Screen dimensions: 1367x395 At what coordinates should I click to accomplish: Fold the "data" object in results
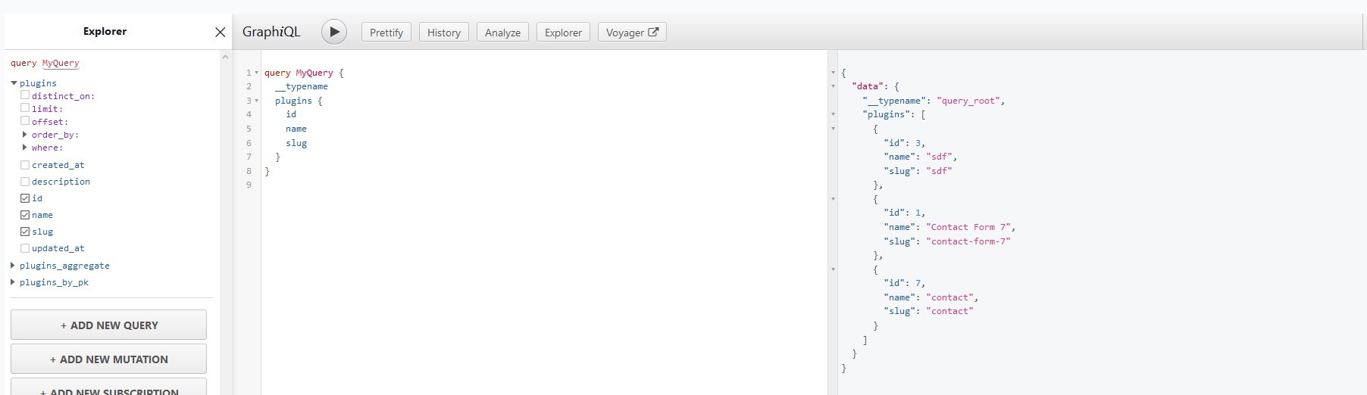pyautogui.click(x=834, y=86)
